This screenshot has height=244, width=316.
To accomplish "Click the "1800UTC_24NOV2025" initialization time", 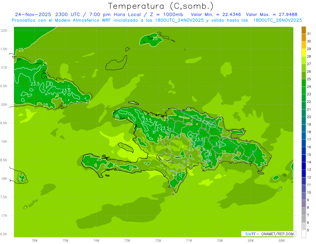I will tap(180, 20).
